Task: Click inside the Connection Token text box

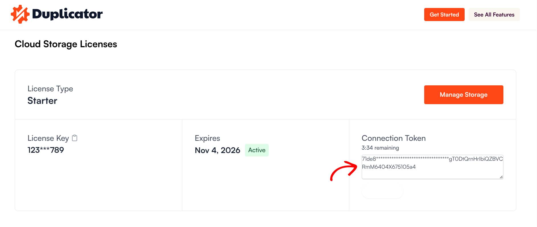Action: coord(432,167)
